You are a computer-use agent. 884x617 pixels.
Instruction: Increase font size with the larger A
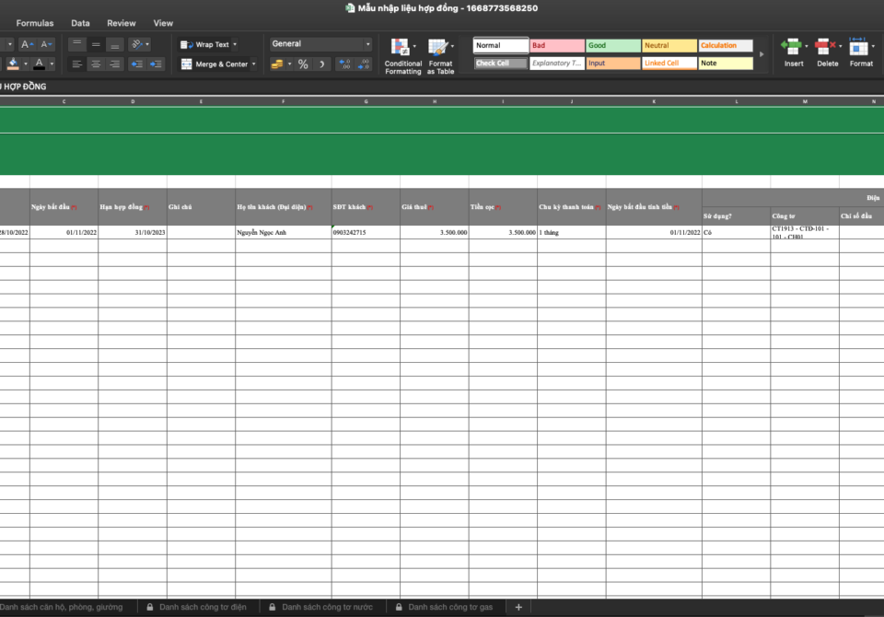(x=27, y=44)
